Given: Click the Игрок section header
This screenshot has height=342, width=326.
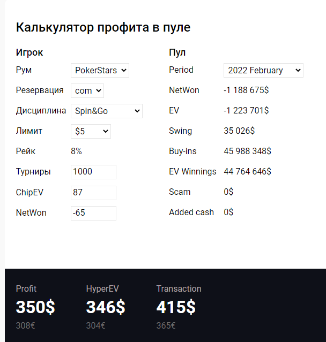Looking at the screenshot, I should point(29,52).
